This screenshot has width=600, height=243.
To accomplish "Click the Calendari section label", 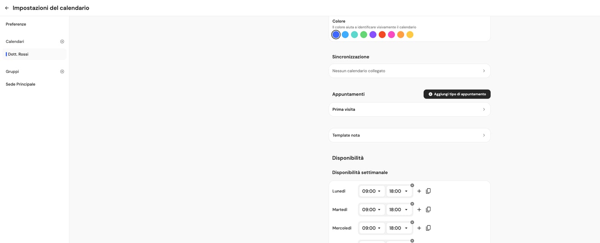I will [x=15, y=41].
